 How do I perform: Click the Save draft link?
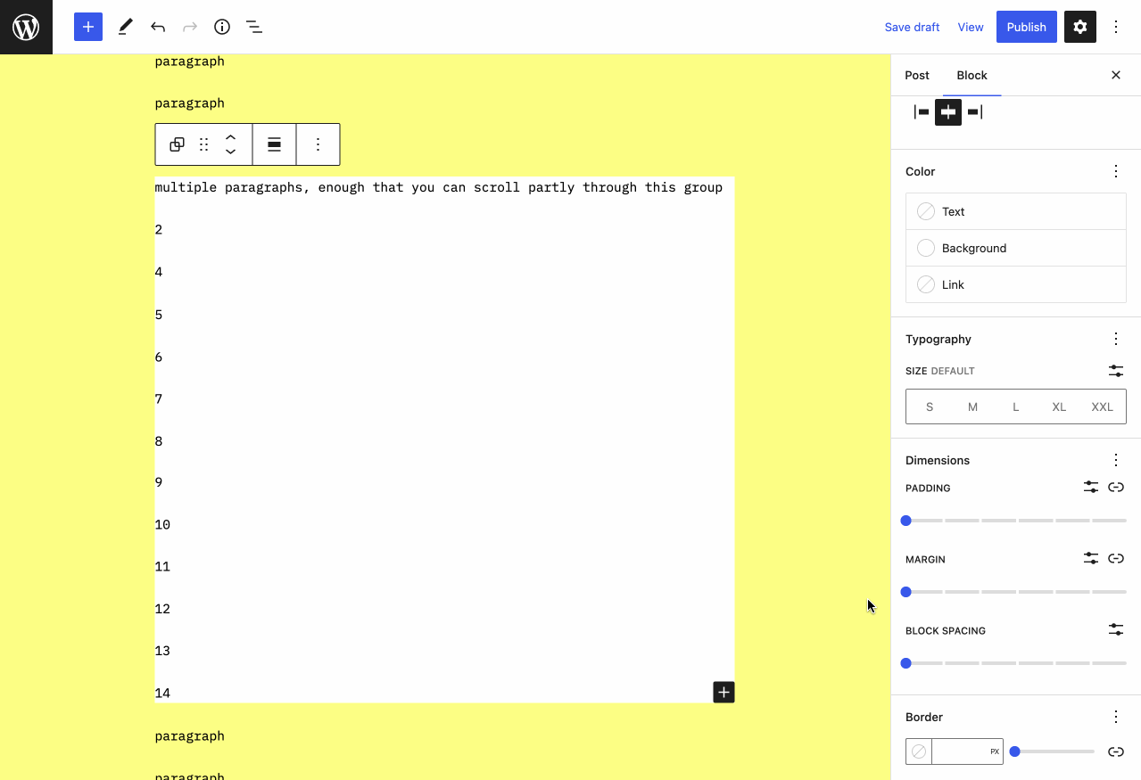click(x=912, y=27)
